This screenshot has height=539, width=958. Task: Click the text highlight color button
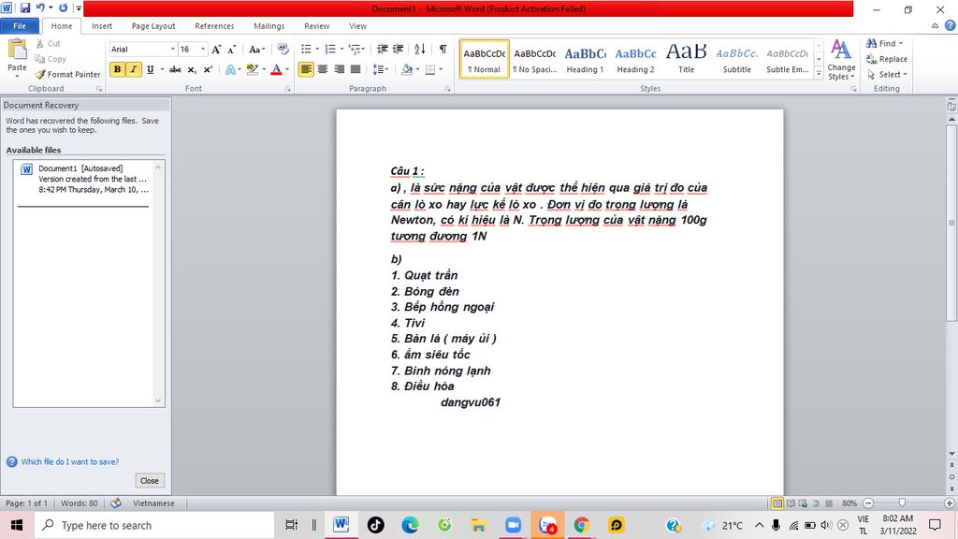coord(252,69)
